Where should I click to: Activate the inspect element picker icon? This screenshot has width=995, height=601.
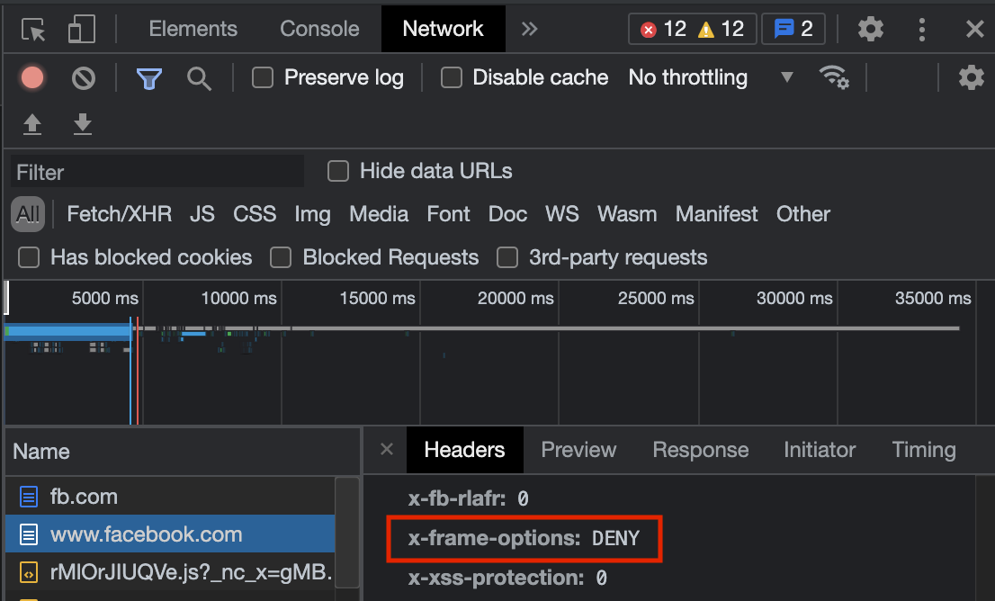(33, 29)
